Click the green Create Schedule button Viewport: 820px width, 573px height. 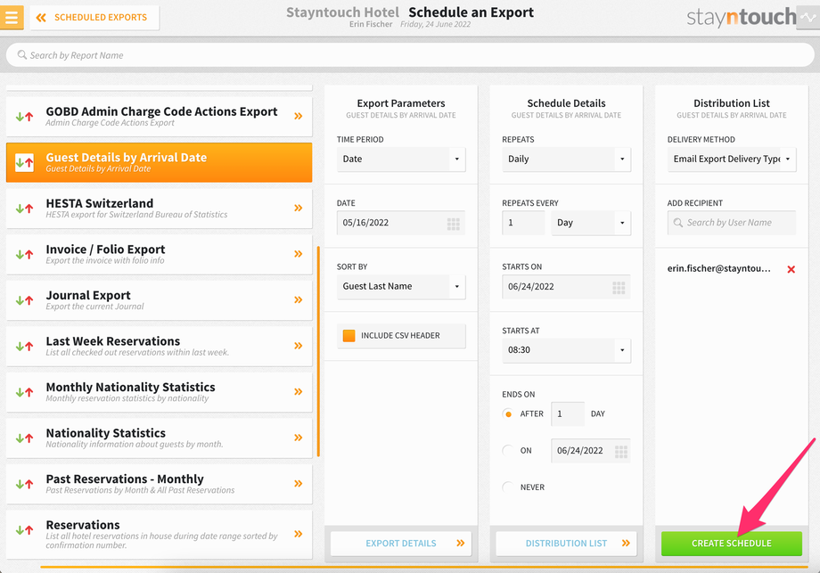tap(732, 544)
